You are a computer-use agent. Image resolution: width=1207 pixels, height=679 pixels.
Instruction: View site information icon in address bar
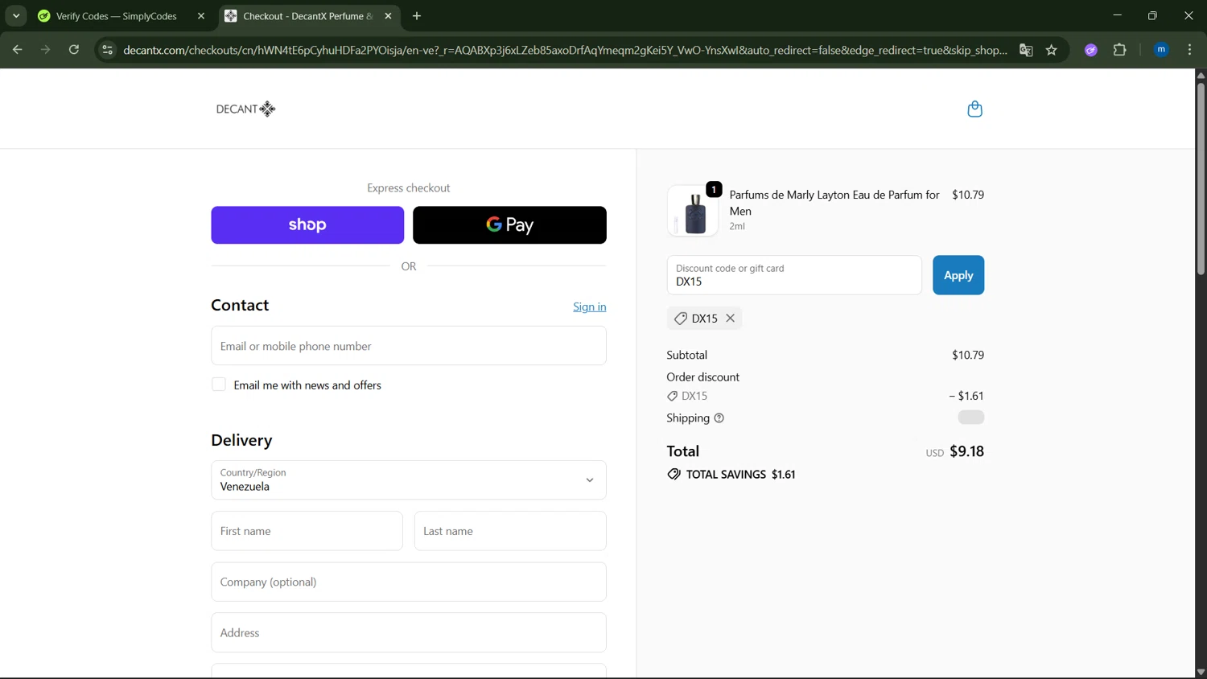[x=107, y=50]
